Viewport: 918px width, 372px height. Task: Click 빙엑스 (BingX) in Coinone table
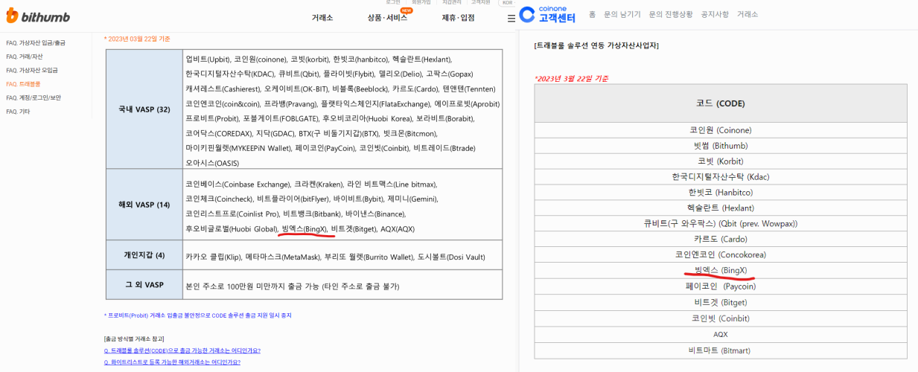pyautogui.click(x=720, y=270)
